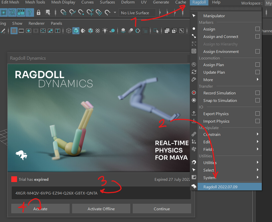Open the viewport Panels menu
This screenshot has width=272, height=222.
[56, 23]
